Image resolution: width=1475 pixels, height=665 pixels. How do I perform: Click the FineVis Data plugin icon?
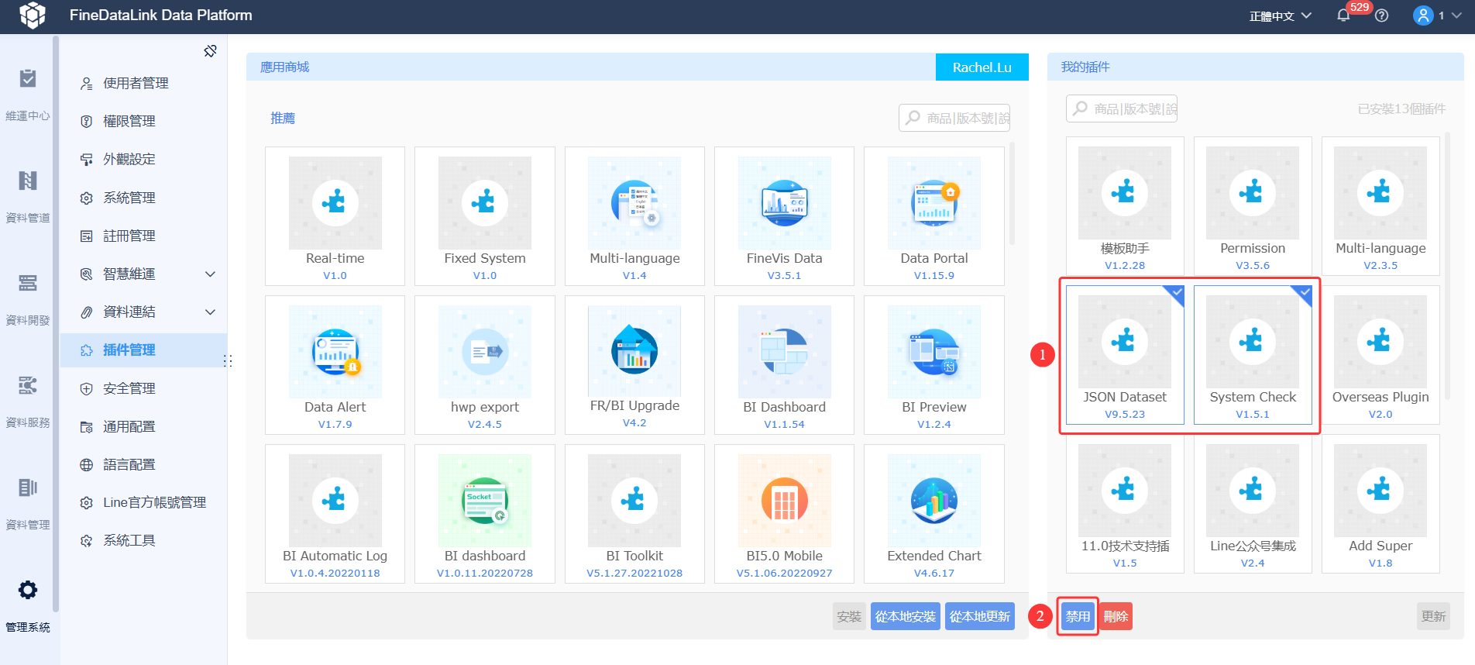(x=784, y=203)
